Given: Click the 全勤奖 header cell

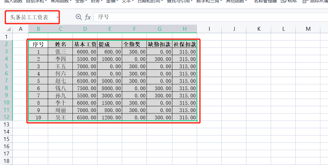Looking at the screenshot, I should pyautogui.click(x=134, y=44).
